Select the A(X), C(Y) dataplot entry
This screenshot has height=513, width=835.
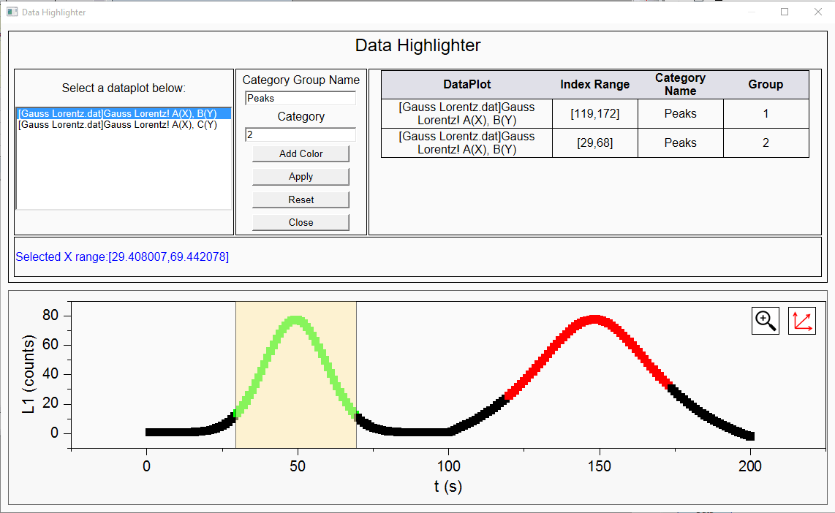pyautogui.click(x=117, y=125)
